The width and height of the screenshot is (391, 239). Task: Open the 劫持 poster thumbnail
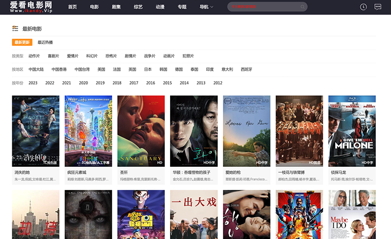tap(36, 215)
